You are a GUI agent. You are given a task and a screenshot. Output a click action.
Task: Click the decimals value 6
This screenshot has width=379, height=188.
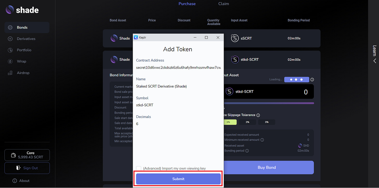click(137, 124)
